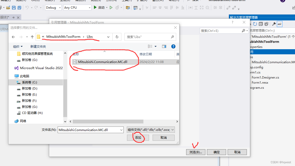Click the blue help icon in file dialog

pos(173,46)
